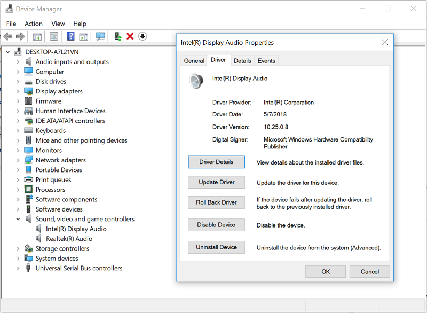Viewport: 427px width, 313px height.
Task: Click the Device Manager title bar icon
Action: point(9,9)
